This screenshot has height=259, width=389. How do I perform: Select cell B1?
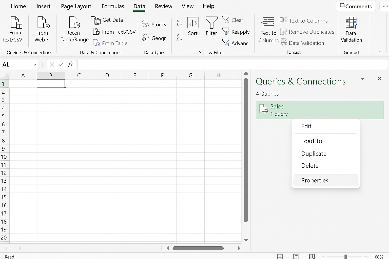(51, 83)
